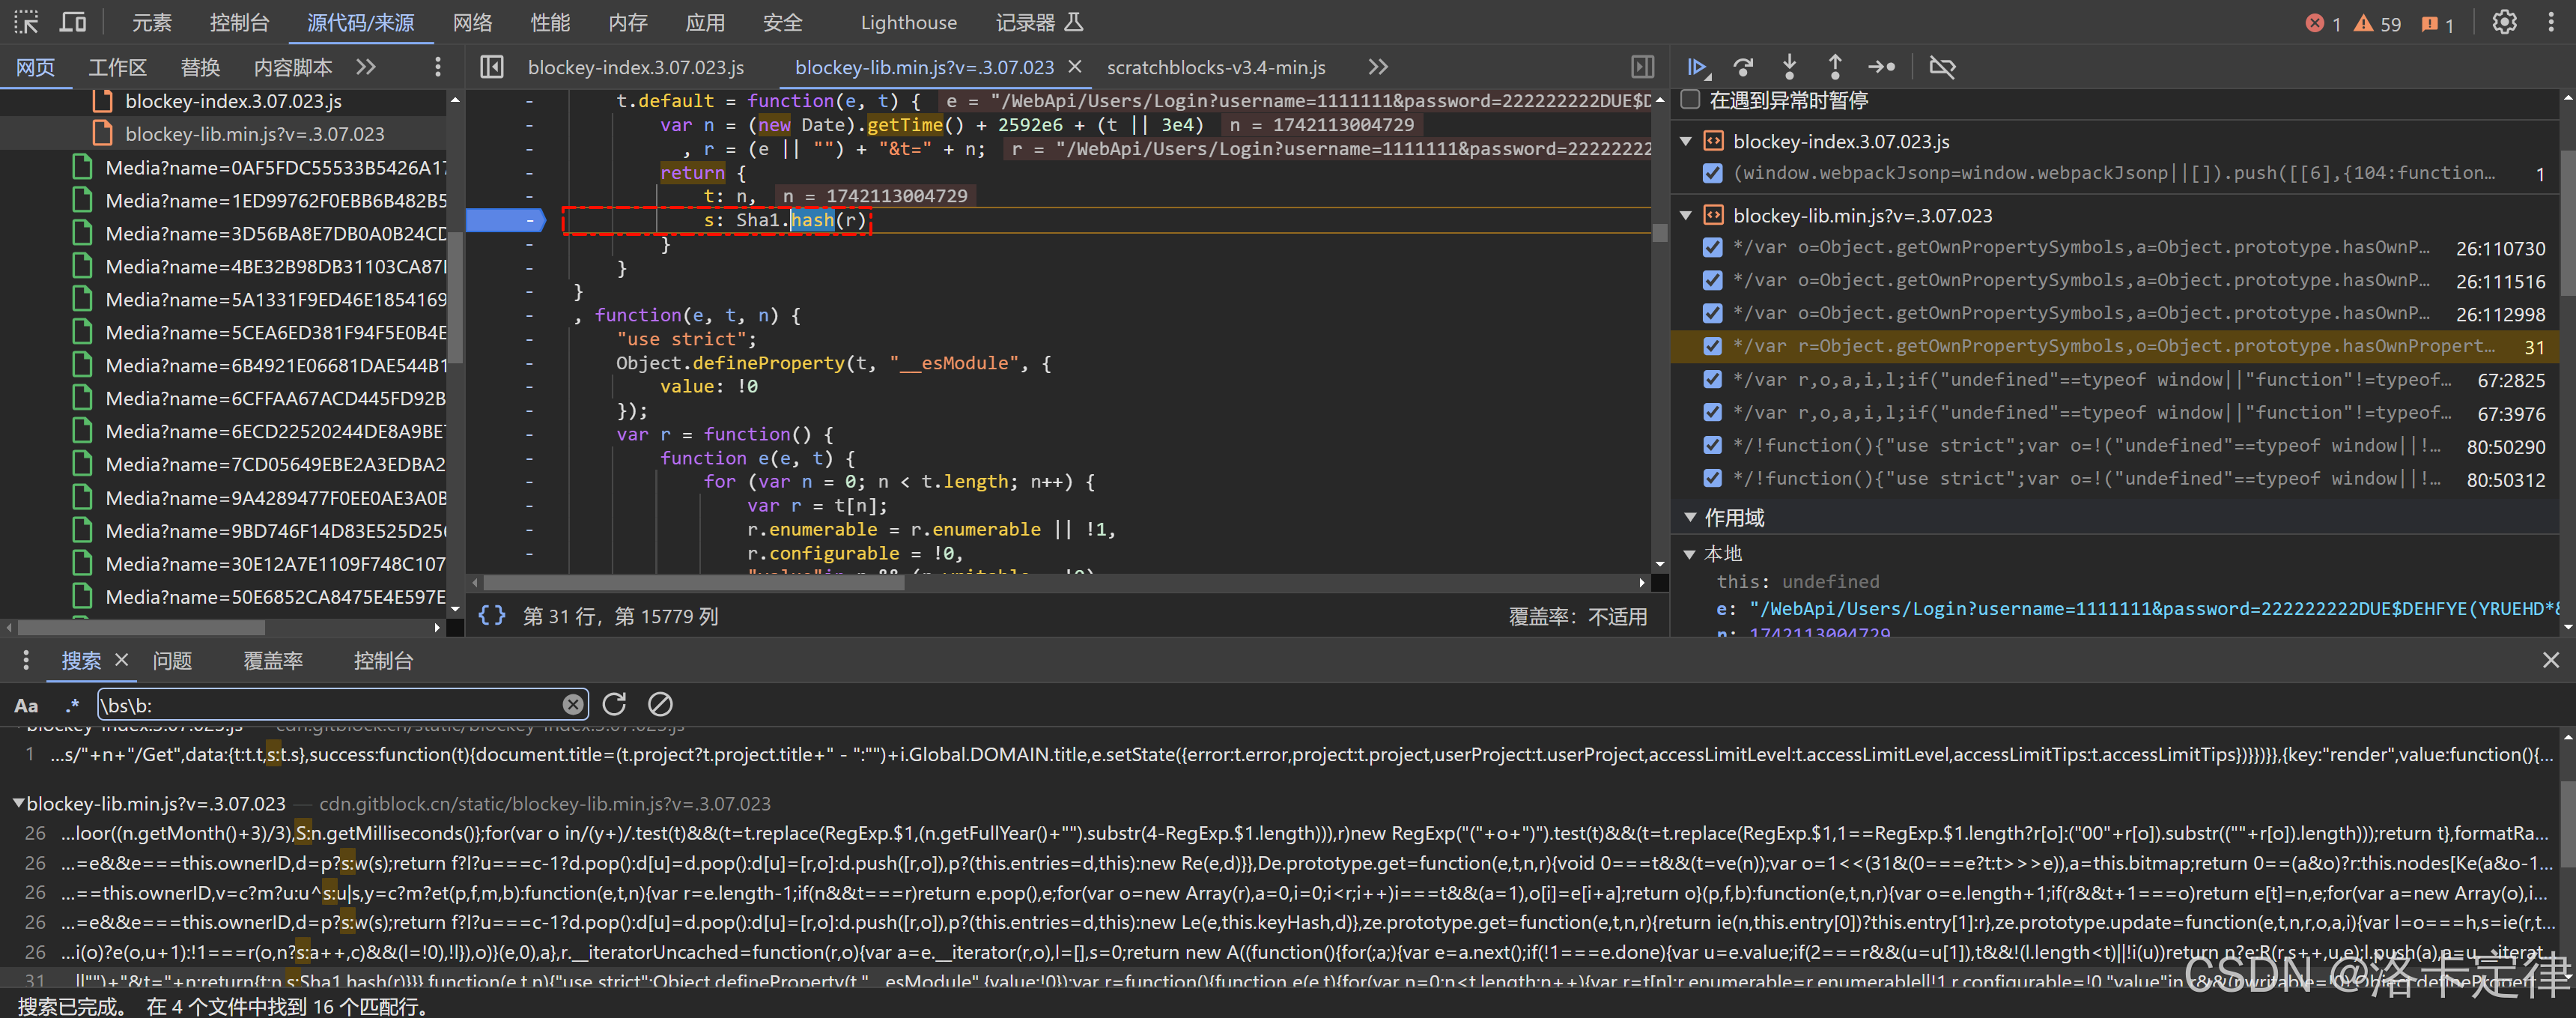Click the pretty-print braces icon
This screenshot has width=2576, height=1018.
[x=491, y=616]
